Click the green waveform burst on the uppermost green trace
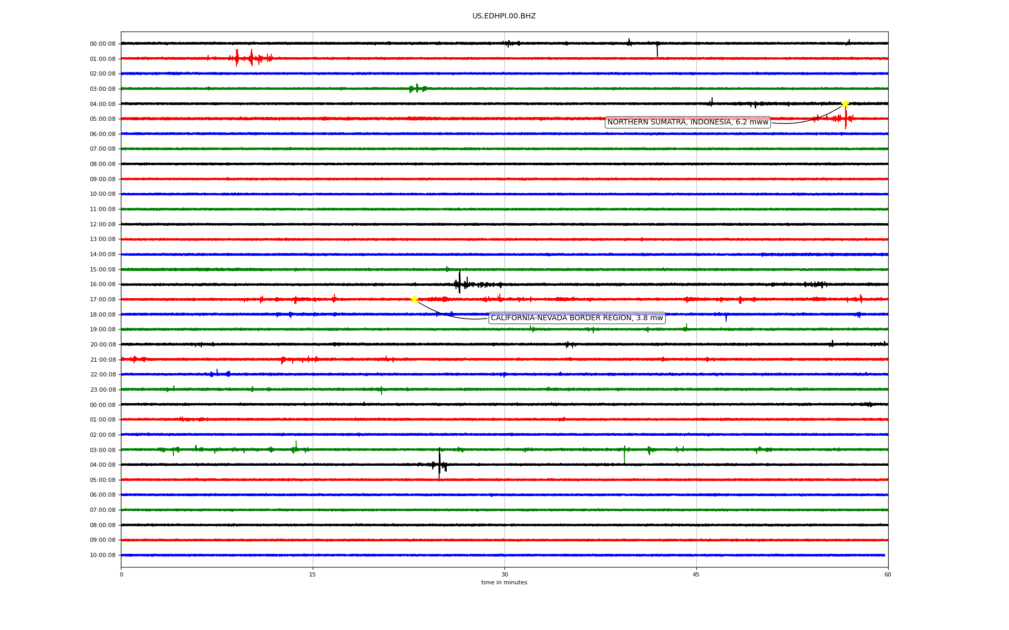 pos(417,88)
